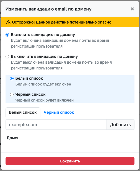Click the 'Добавить' button
Screen dimensions: 140x171
(x=120, y=125)
